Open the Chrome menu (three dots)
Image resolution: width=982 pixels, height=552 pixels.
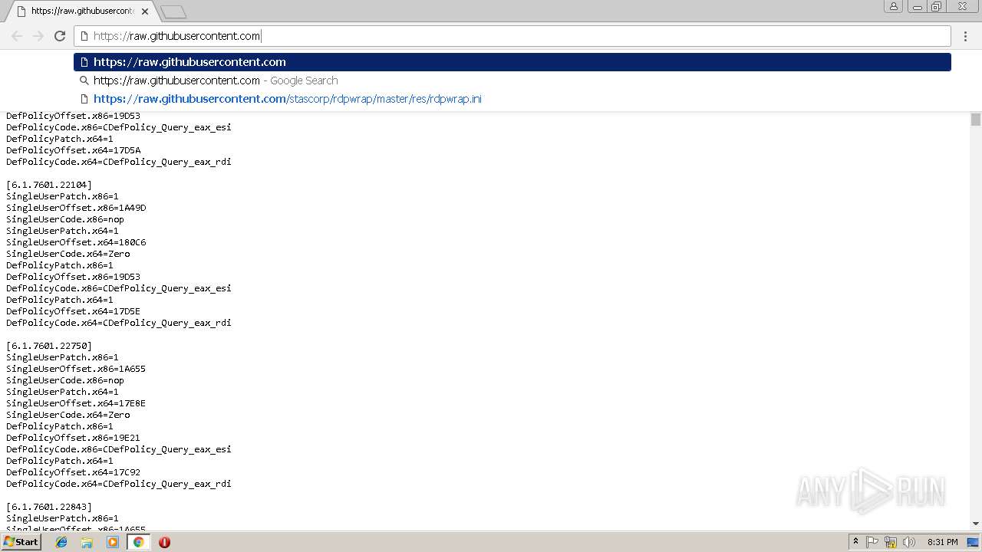[966, 36]
